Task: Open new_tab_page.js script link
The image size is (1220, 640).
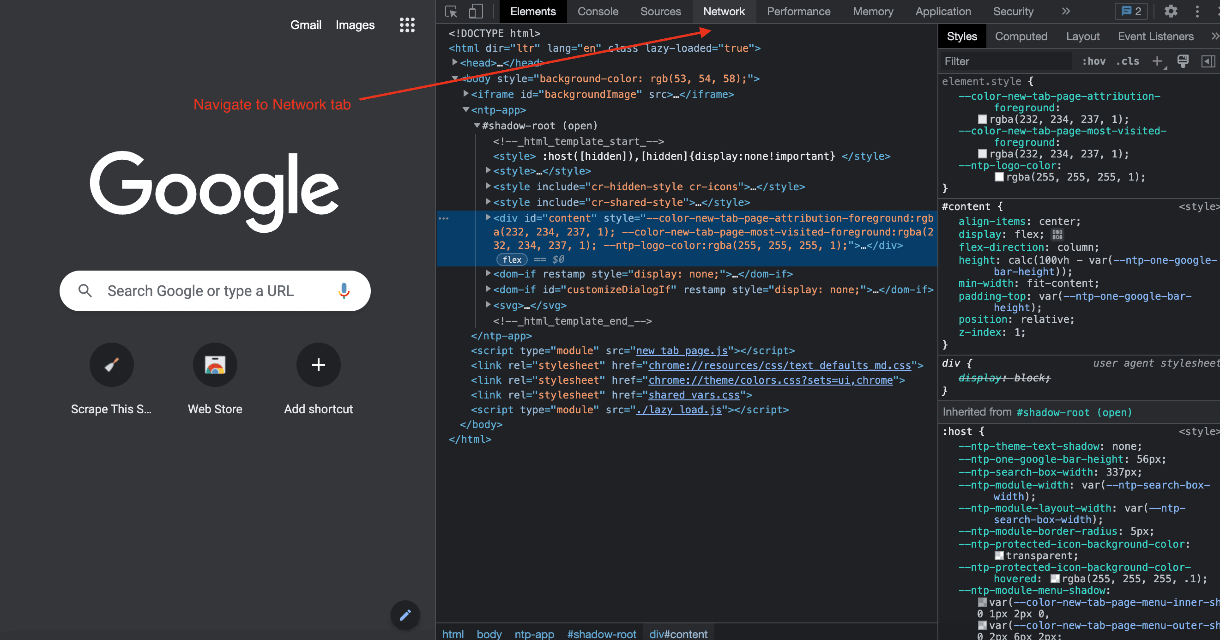Action: tap(682, 350)
